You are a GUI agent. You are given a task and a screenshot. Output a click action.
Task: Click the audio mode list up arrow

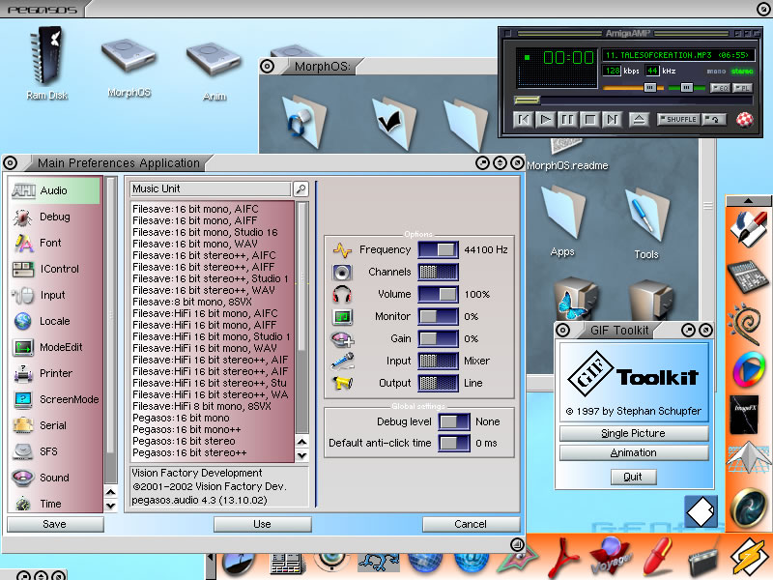302,442
